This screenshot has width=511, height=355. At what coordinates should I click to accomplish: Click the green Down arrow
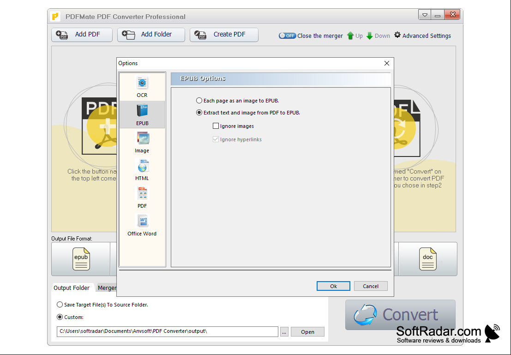[x=370, y=36]
